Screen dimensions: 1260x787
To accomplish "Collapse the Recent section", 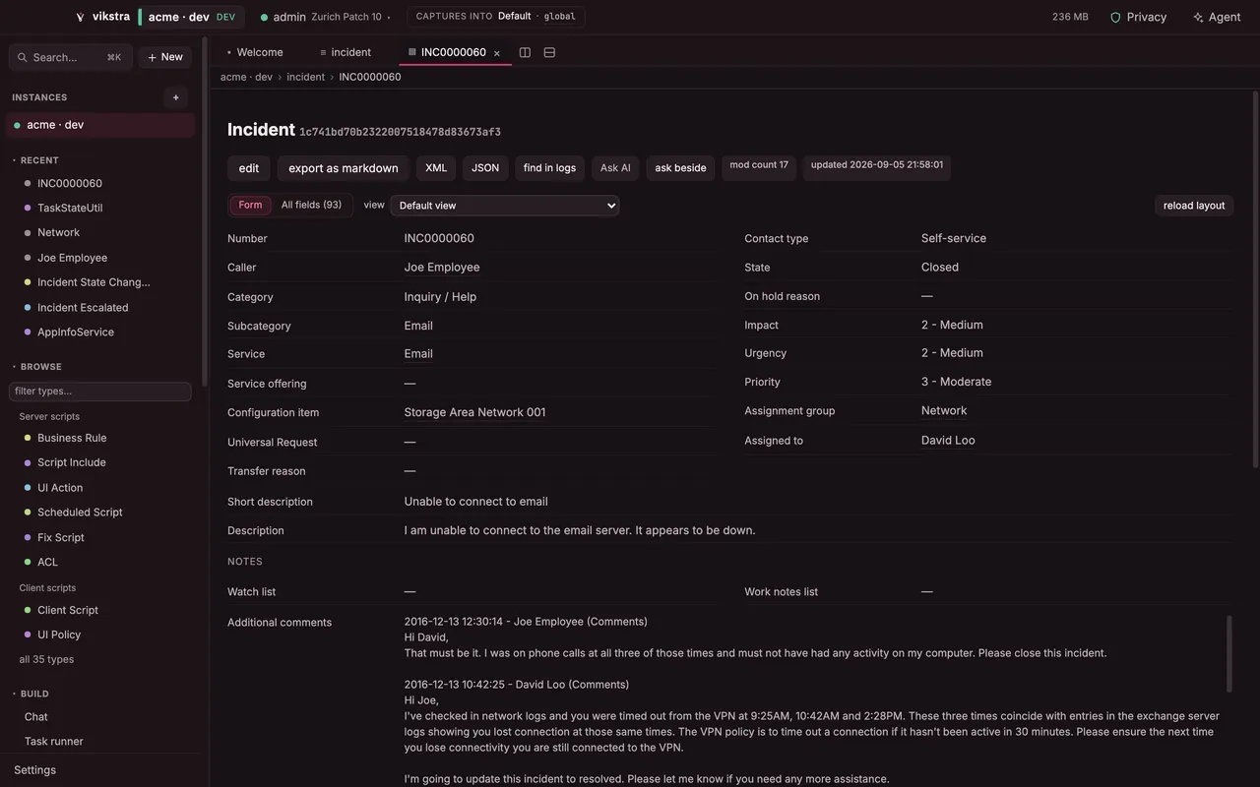I will click(x=35, y=160).
